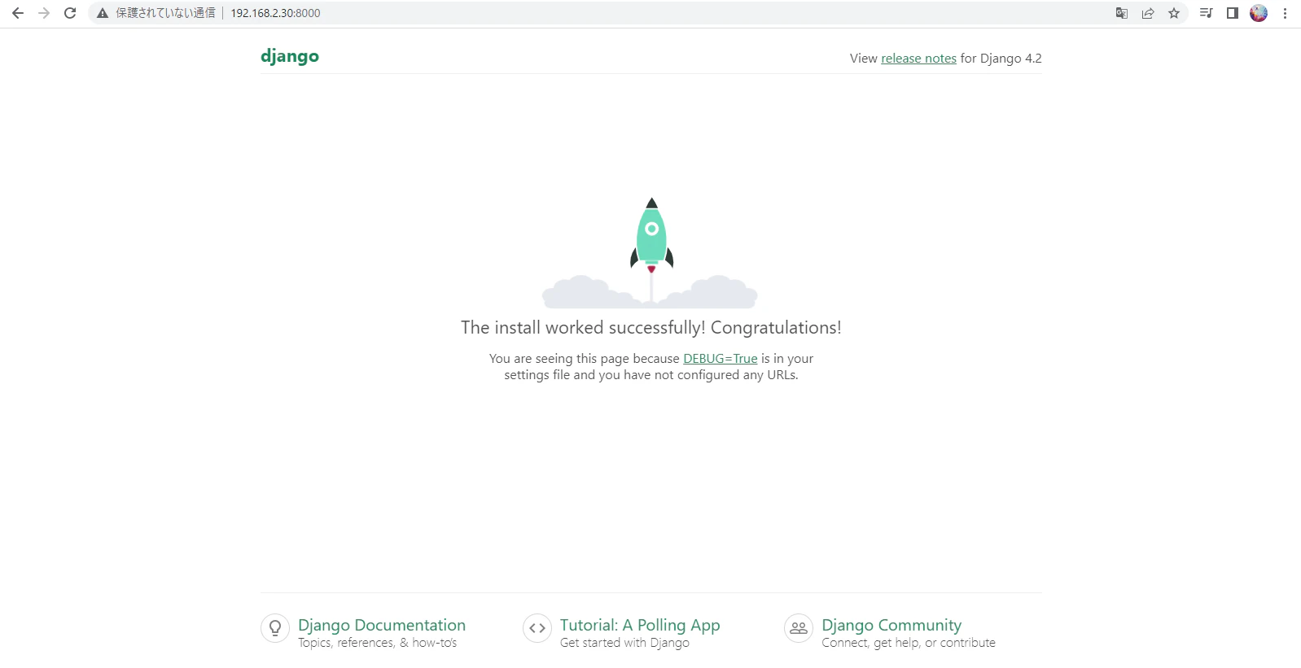Click 'The install worked successfully! Congratulations!' heading
The height and width of the screenshot is (668, 1301).
pyautogui.click(x=651, y=328)
